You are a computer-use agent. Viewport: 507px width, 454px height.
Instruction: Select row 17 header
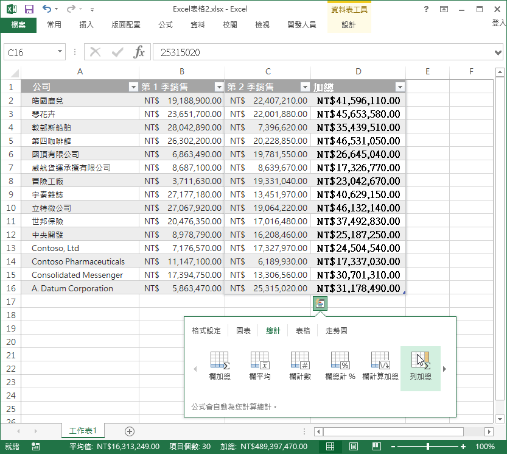11,302
